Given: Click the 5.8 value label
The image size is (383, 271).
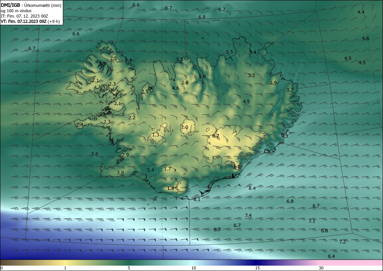Looking at the screenshot, I should [202, 76].
